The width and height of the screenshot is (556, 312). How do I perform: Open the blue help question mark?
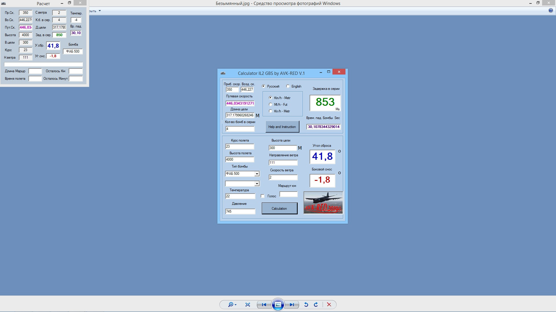(x=550, y=11)
